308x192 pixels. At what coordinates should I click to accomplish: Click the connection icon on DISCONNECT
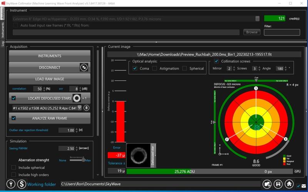(84, 68)
